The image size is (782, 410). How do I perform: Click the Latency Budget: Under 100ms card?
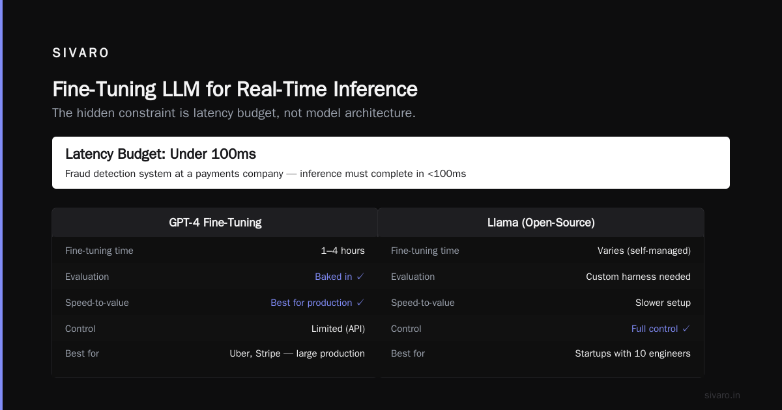point(391,163)
